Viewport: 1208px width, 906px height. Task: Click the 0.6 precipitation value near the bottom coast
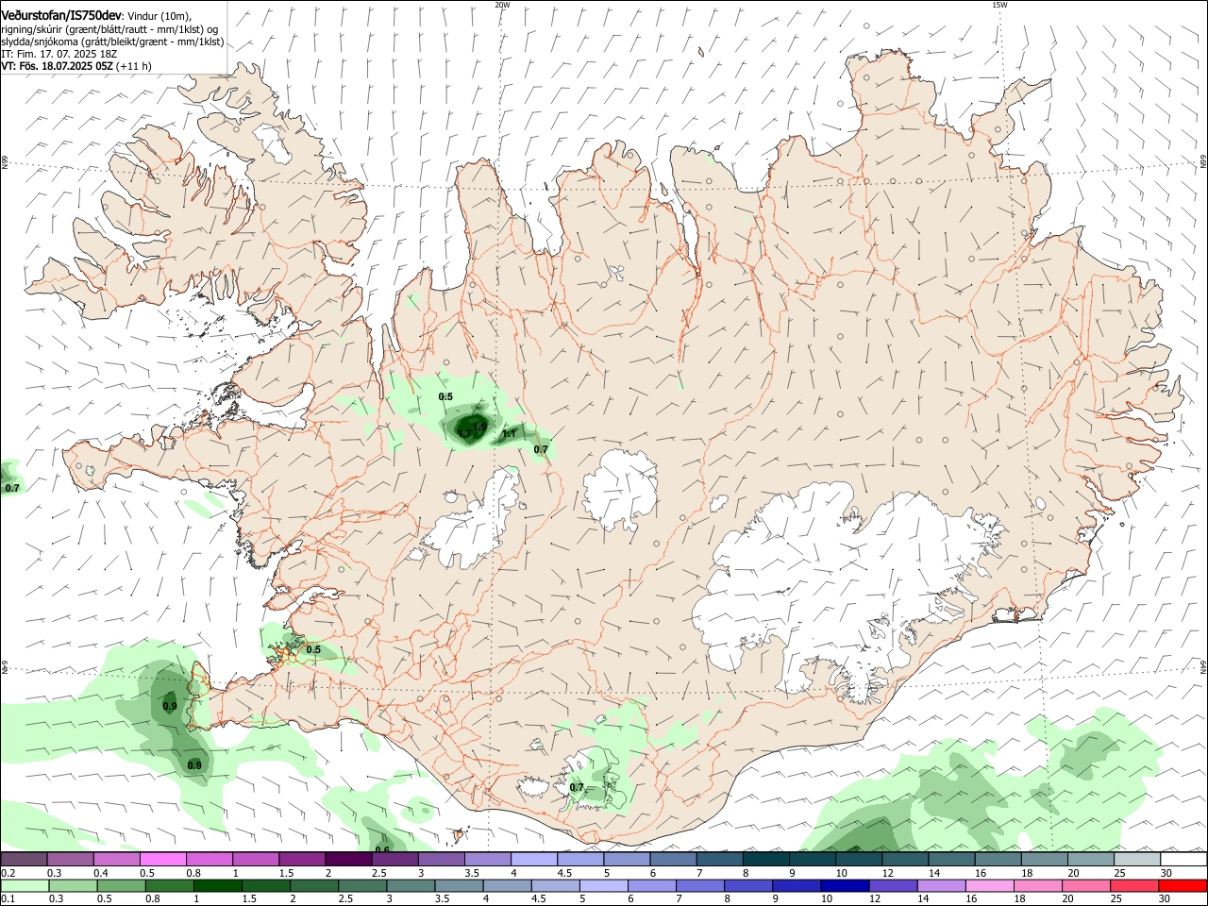[382, 849]
